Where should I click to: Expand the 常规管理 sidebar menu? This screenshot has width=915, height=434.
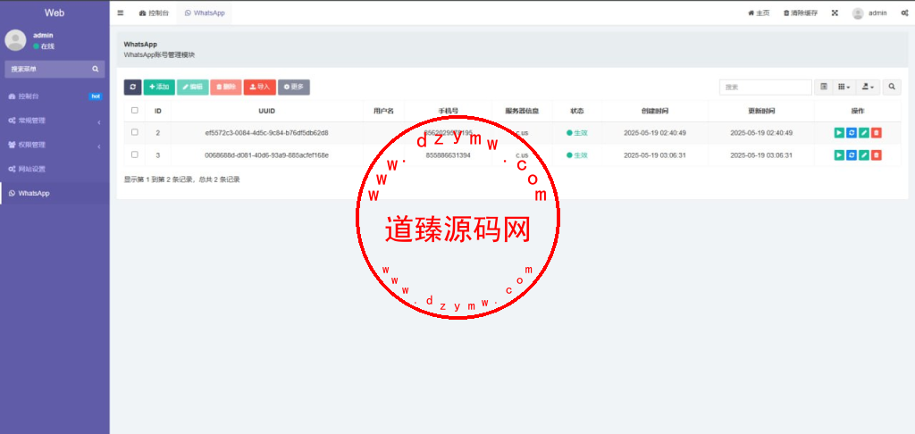pos(55,121)
